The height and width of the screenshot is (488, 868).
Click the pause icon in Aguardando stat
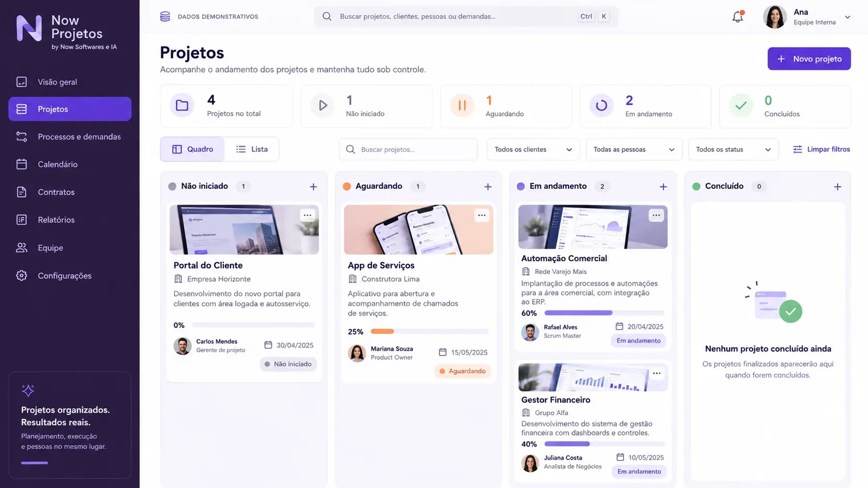(x=462, y=106)
